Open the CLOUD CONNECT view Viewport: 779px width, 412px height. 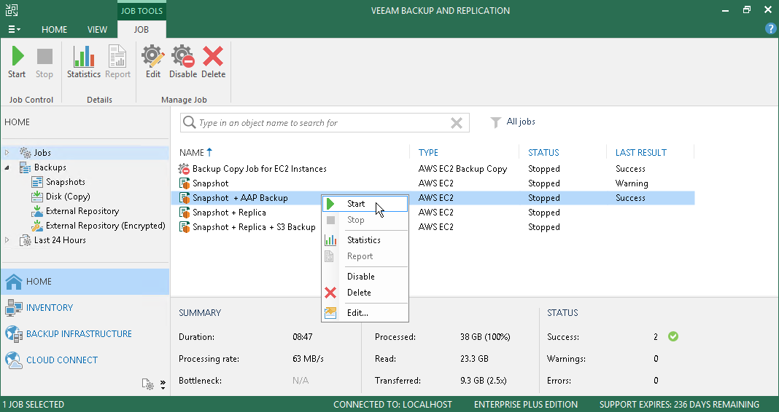pyautogui.click(x=85, y=360)
